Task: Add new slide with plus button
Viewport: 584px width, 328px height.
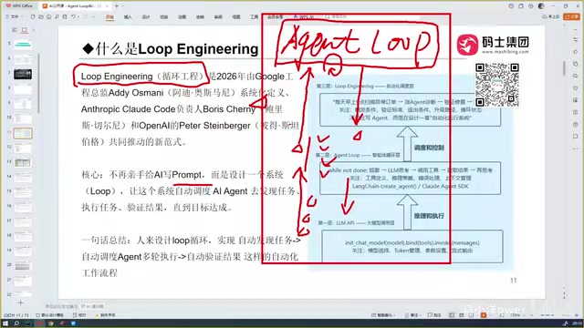Action: pos(20,302)
